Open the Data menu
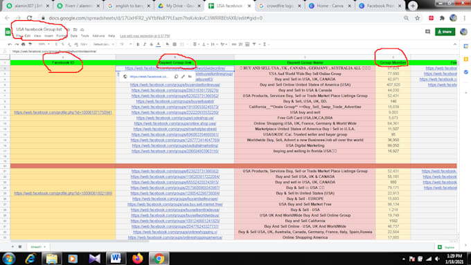Image resolution: width=471 pixels, height=265 pixels. pyautogui.click(x=74, y=36)
